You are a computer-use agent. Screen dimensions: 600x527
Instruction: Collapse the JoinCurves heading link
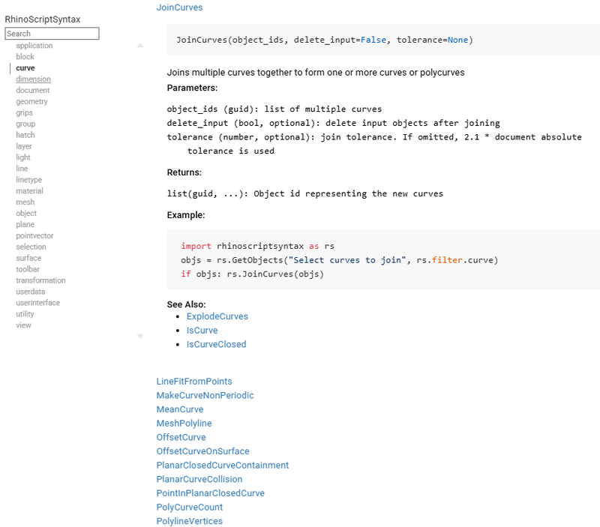coord(179,7)
